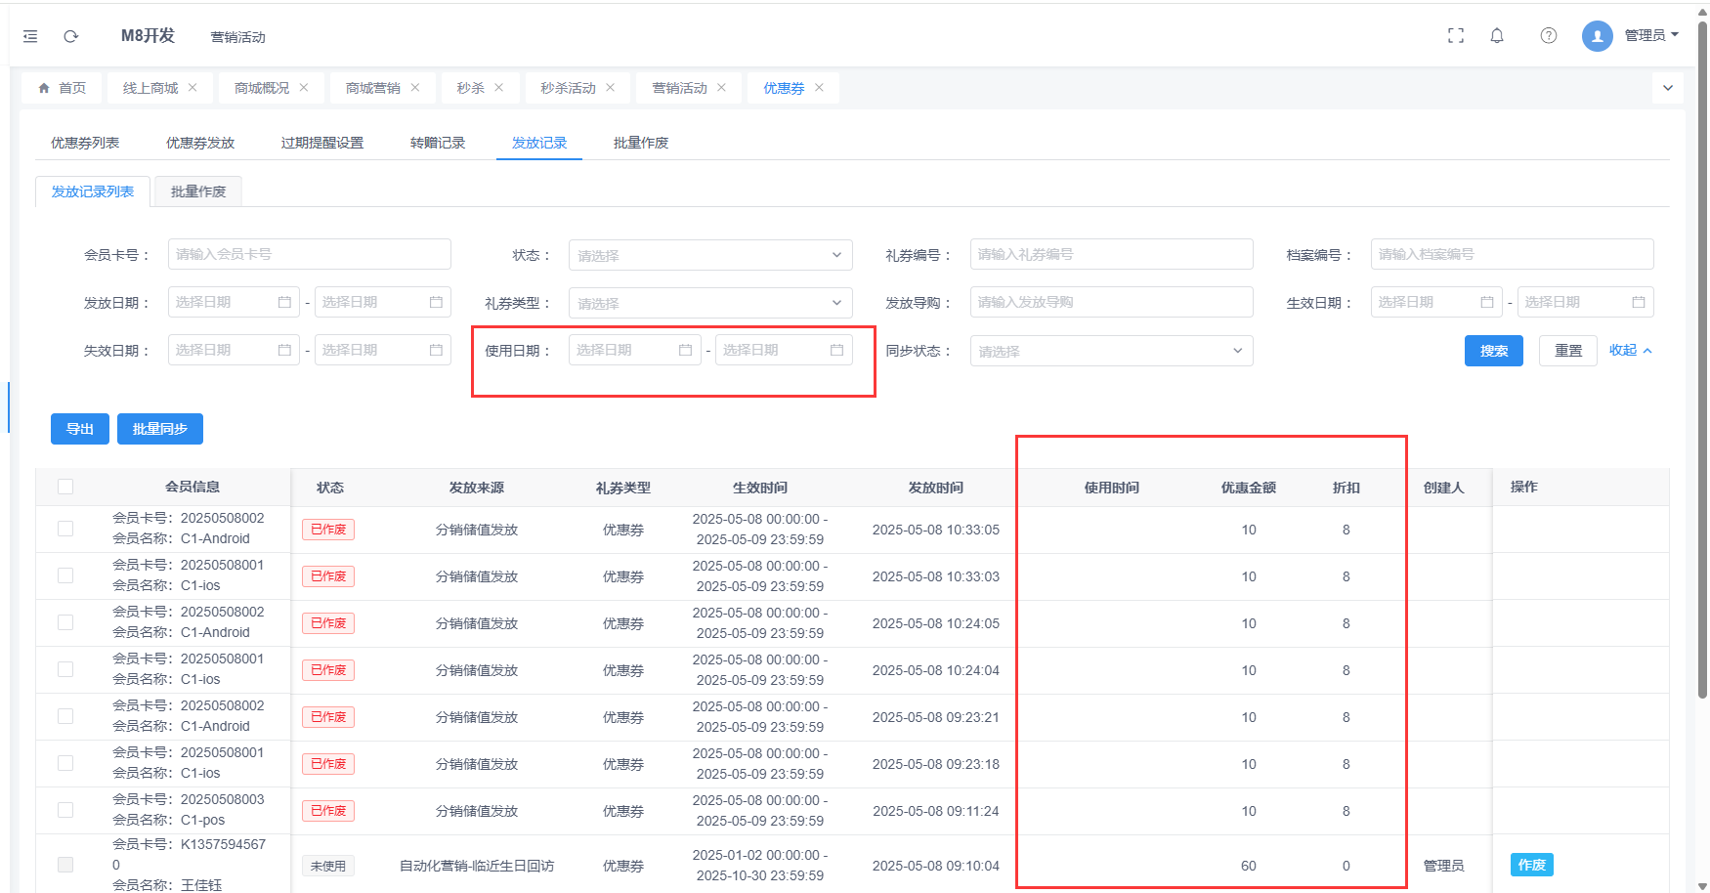Expand the 管理员 account menu

(1651, 36)
